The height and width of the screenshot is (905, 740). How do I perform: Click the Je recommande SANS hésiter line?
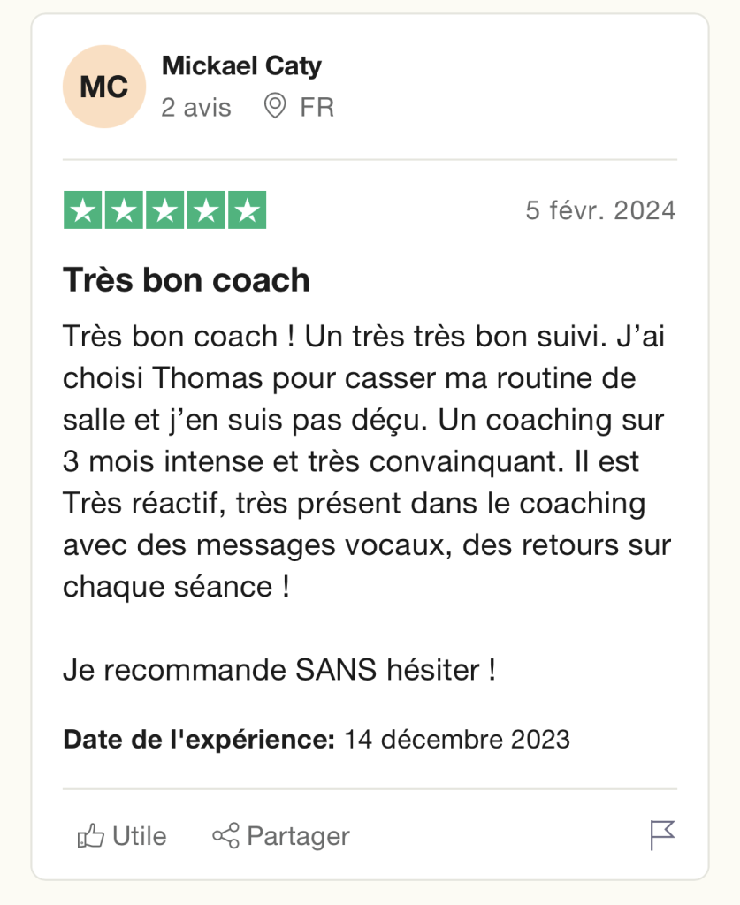click(279, 670)
